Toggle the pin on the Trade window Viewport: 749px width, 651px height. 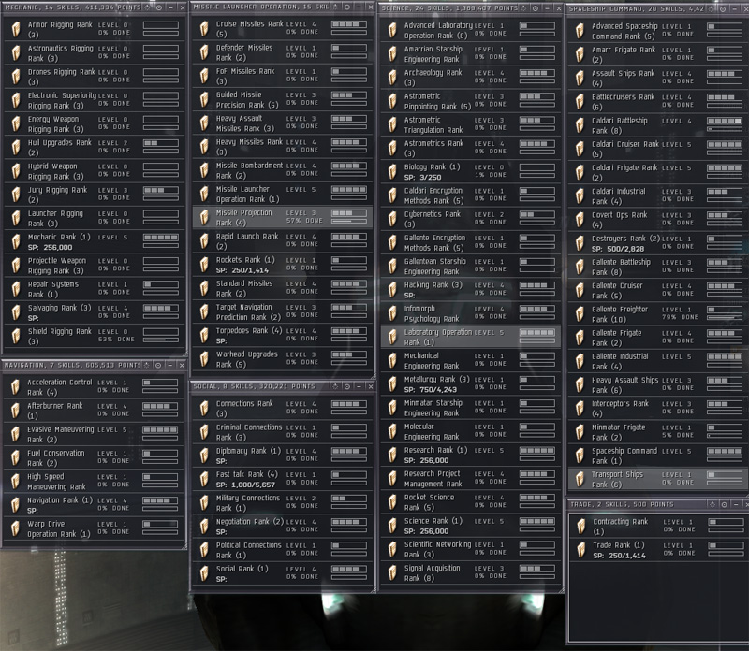click(724, 504)
